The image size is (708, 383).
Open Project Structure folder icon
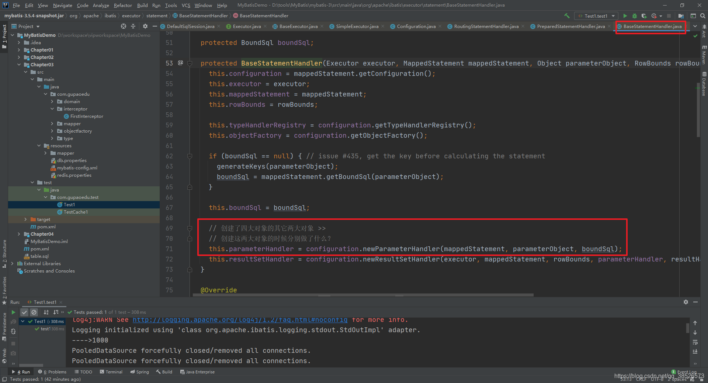681,16
